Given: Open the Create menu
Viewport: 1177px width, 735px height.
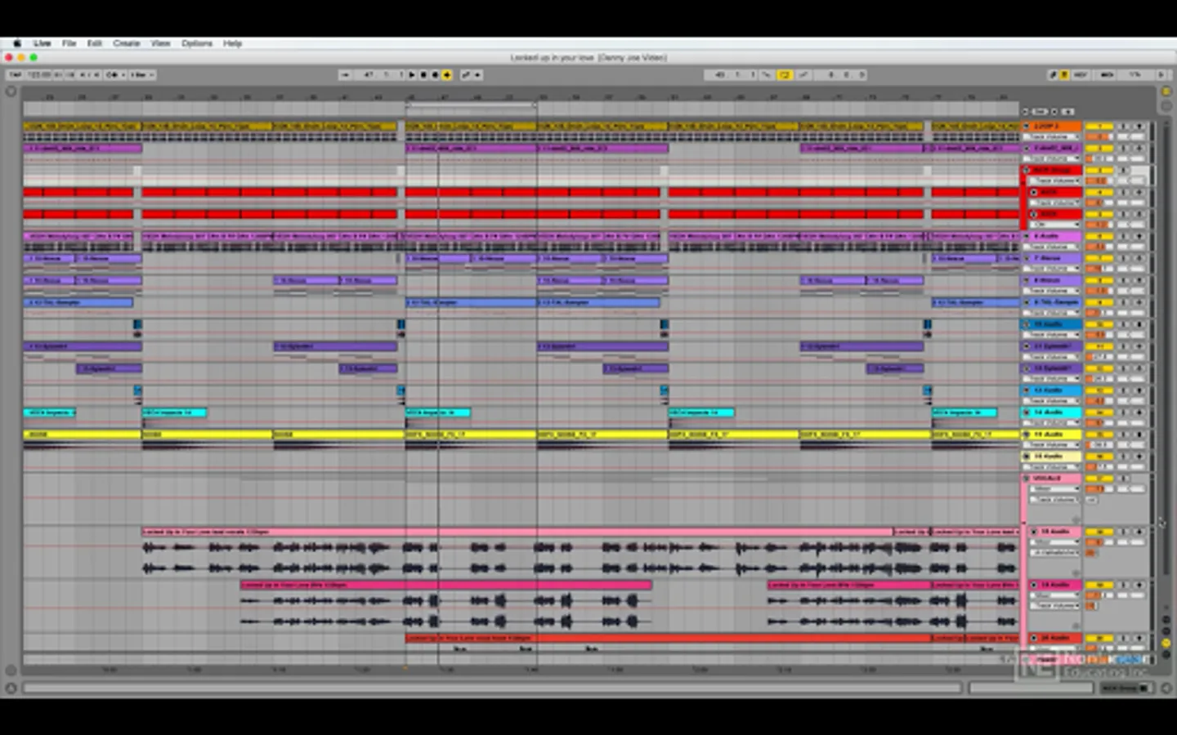Looking at the screenshot, I should 126,43.
